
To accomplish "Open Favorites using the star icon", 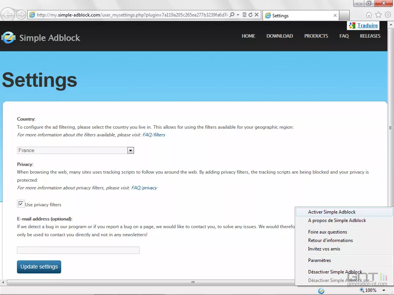I will pos(378,15).
